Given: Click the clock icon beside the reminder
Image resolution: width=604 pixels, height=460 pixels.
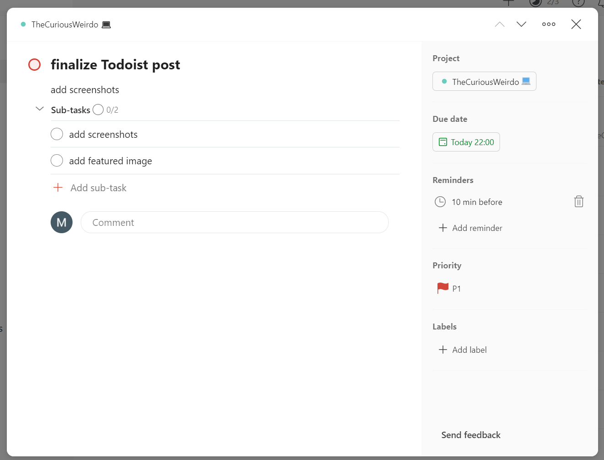Looking at the screenshot, I should pyautogui.click(x=440, y=201).
